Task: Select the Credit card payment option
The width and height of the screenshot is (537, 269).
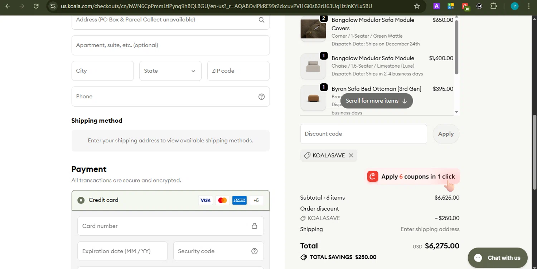Action: [x=81, y=200]
